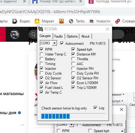Uncheck the Autoconnect checkbox

62,43
